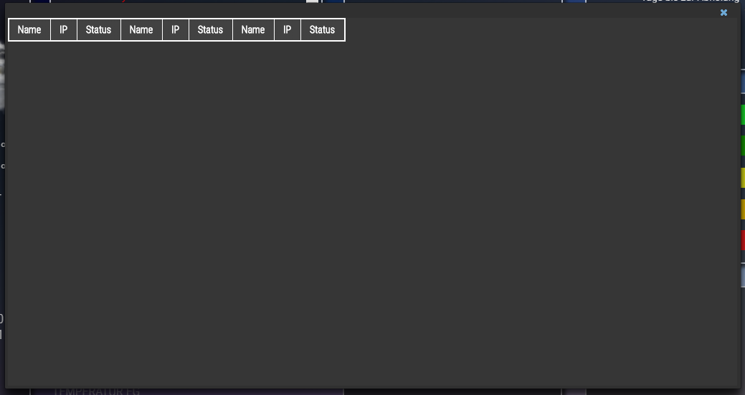Click the dark green bar at right edge
This screenshot has width=745, height=395.
tap(742, 146)
